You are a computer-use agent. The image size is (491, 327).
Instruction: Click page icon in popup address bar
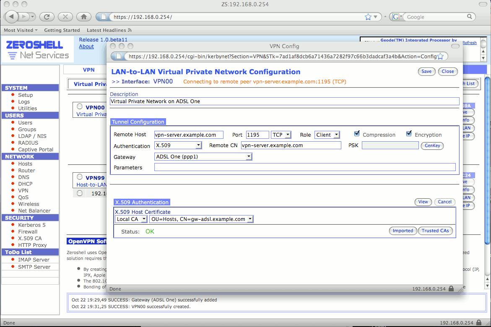pos(119,56)
